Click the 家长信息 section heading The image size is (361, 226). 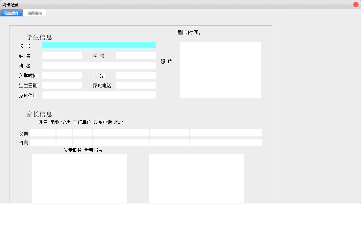tap(39, 114)
